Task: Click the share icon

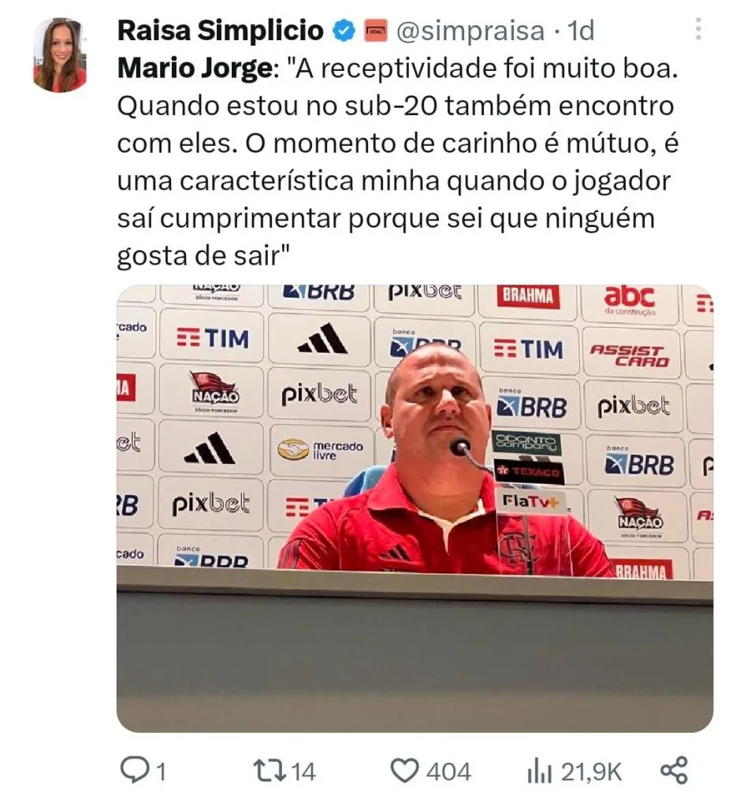Action: pos(674,771)
